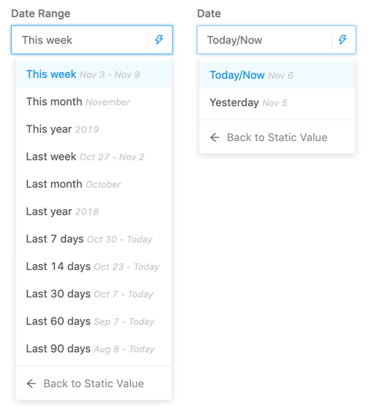
Task: Pick Last week Oct 27 - Nov 2
Action: pyautogui.click(x=93, y=157)
